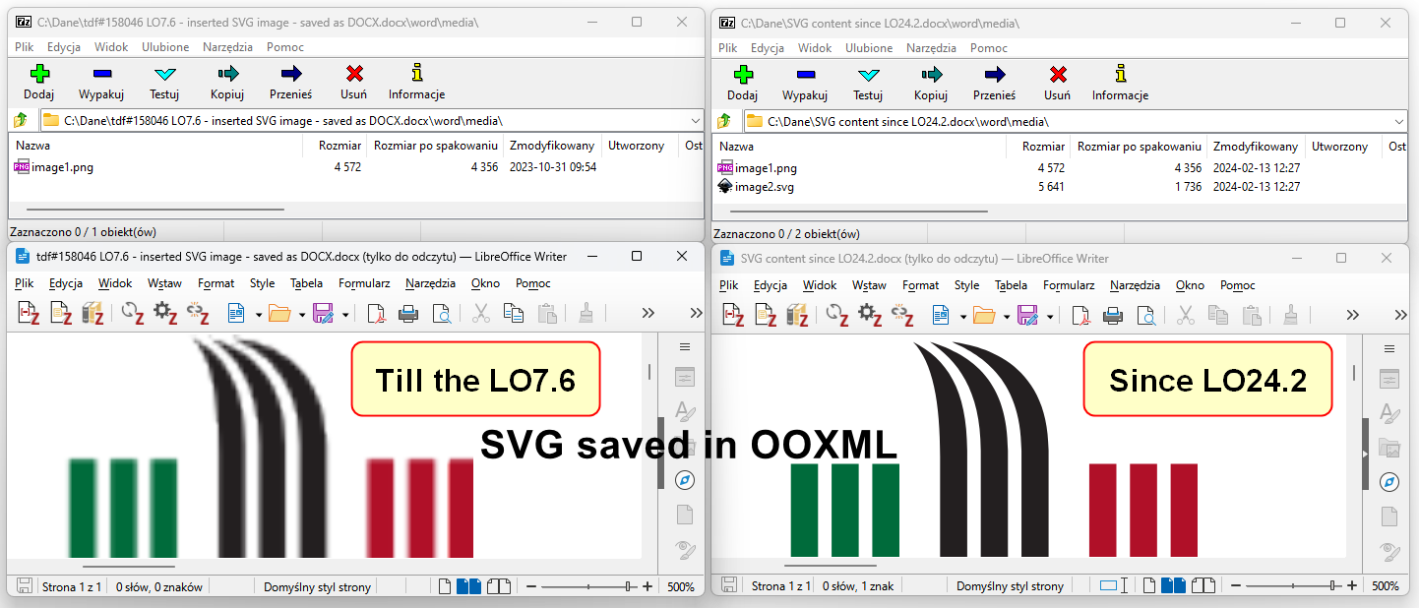The image size is (1419, 608).
Task: Click zoom slider handle in left Writer status bar
Action: 628,586
